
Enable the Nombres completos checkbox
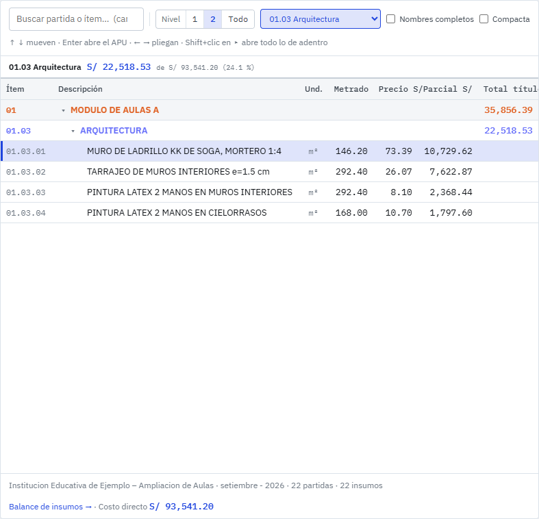coord(391,19)
